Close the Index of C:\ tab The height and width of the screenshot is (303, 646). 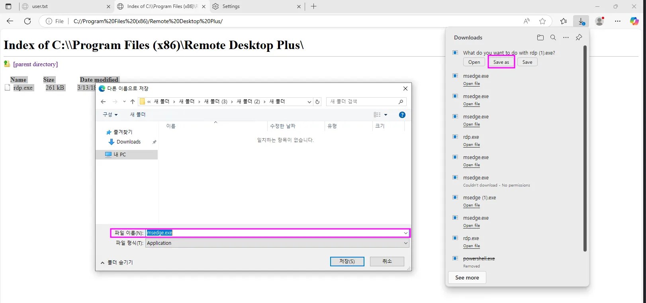pyautogui.click(x=204, y=6)
